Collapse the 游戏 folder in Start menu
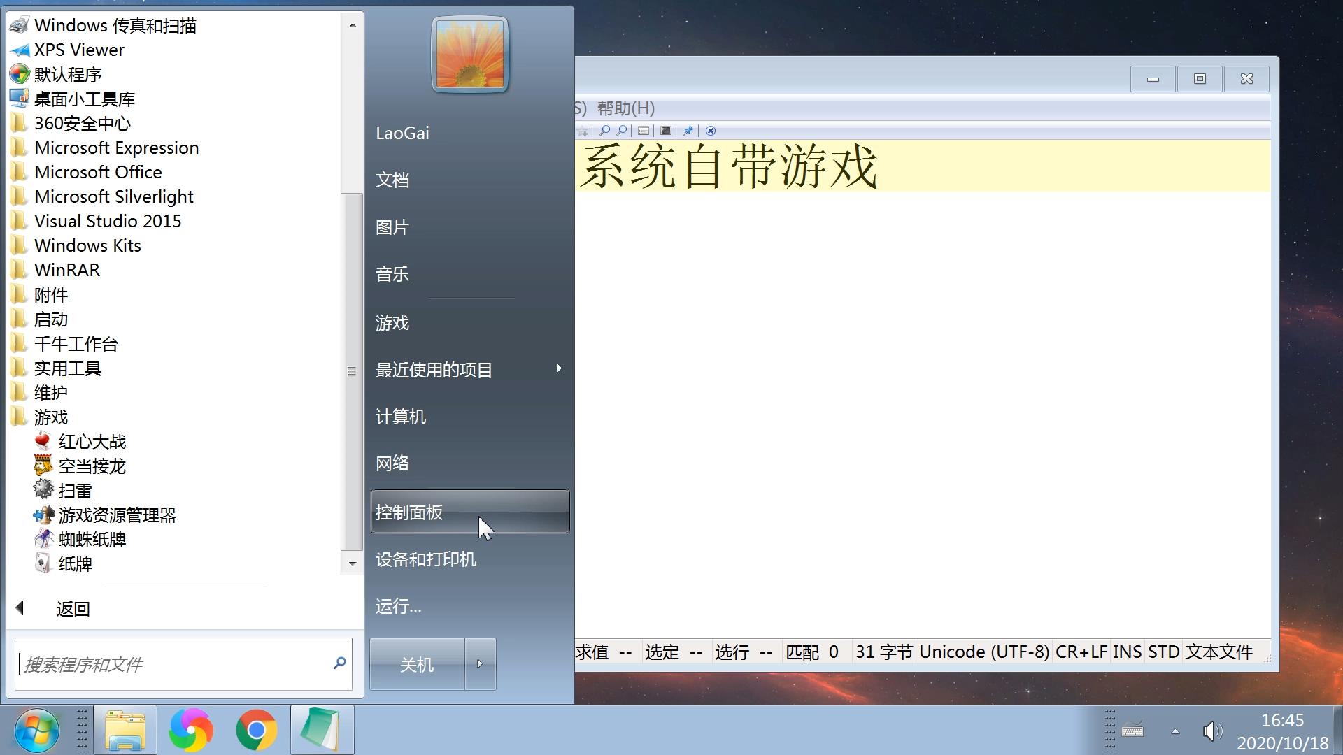Image resolution: width=1343 pixels, height=755 pixels. coord(50,417)
